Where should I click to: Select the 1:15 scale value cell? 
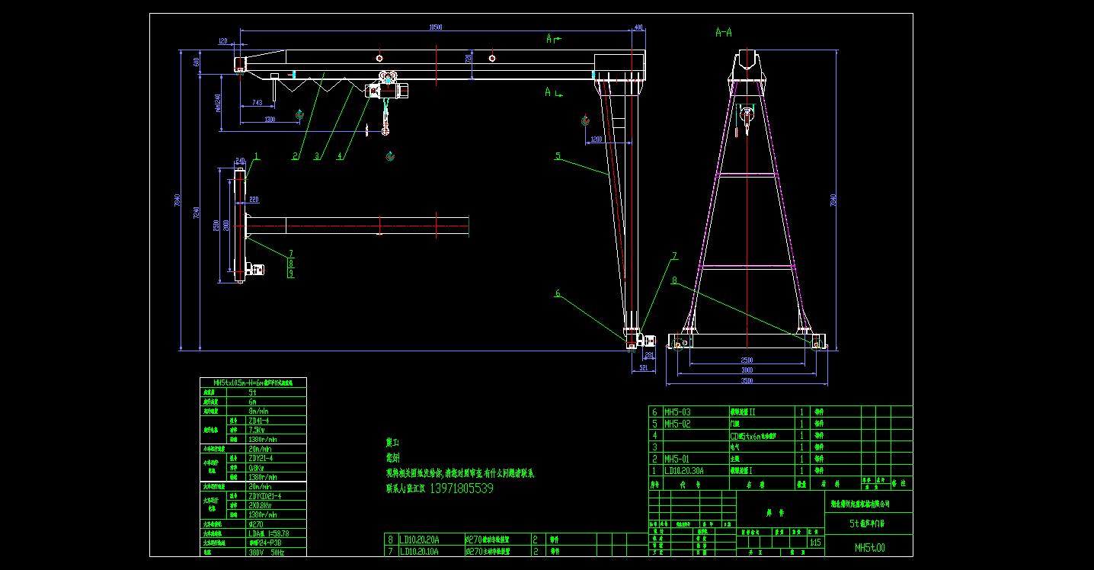[815, 543]
